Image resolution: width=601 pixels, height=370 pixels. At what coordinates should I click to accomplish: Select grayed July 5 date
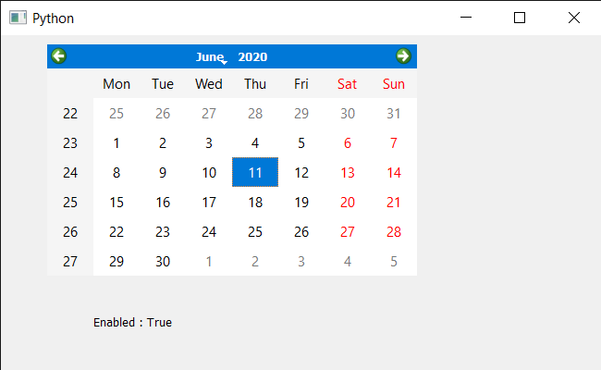click(394, 262)
